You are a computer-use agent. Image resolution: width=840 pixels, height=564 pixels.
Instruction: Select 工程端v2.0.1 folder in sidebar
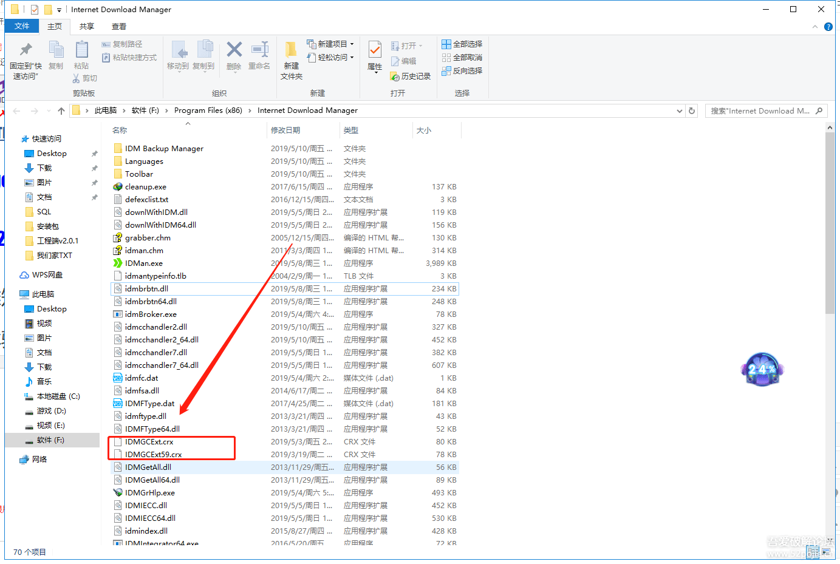point(57,241)
